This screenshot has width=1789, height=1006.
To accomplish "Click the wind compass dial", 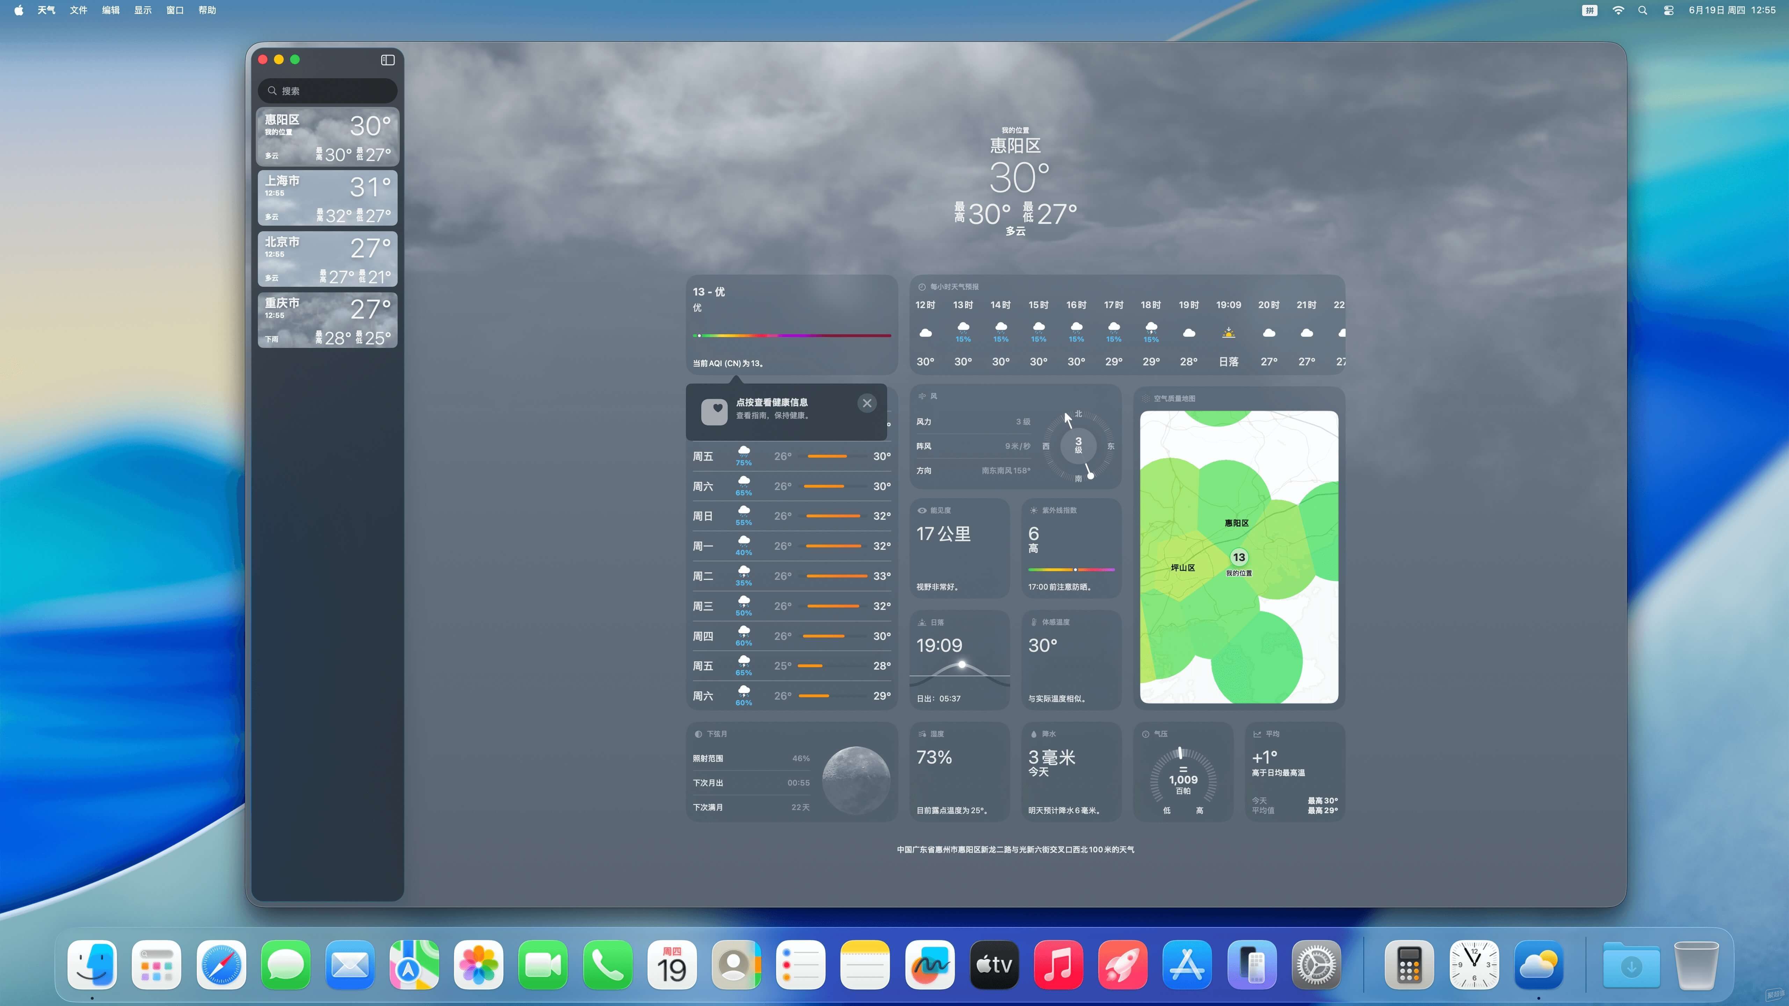I will (1078, 446).
